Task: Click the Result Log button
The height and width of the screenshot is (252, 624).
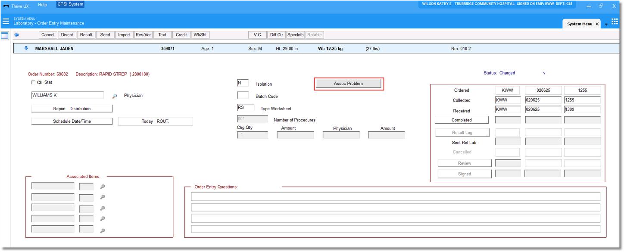Action: (x=462, y=133)
